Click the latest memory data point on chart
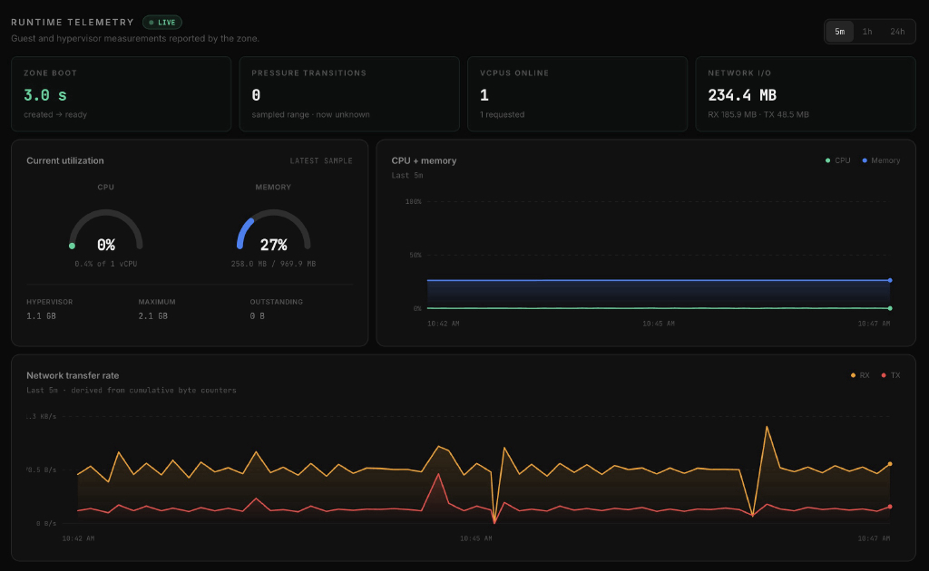 point(890,280)
